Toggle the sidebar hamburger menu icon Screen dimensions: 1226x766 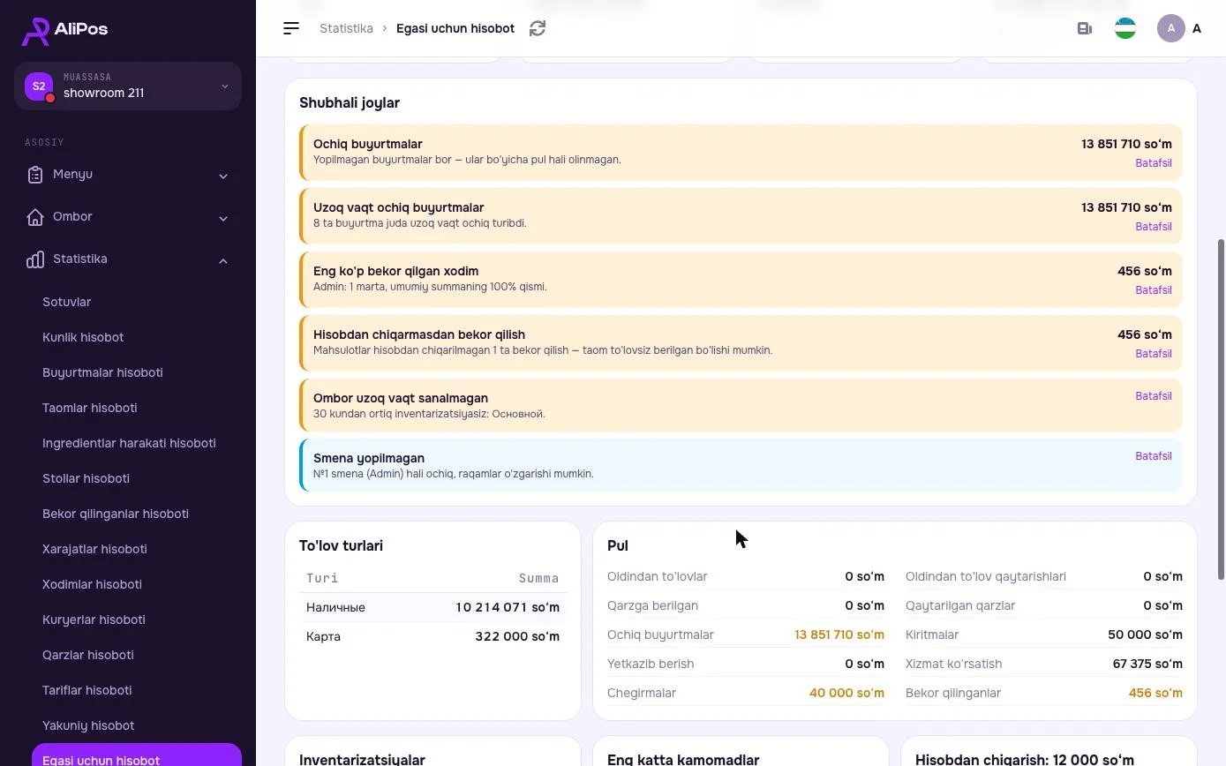(291, 28)
